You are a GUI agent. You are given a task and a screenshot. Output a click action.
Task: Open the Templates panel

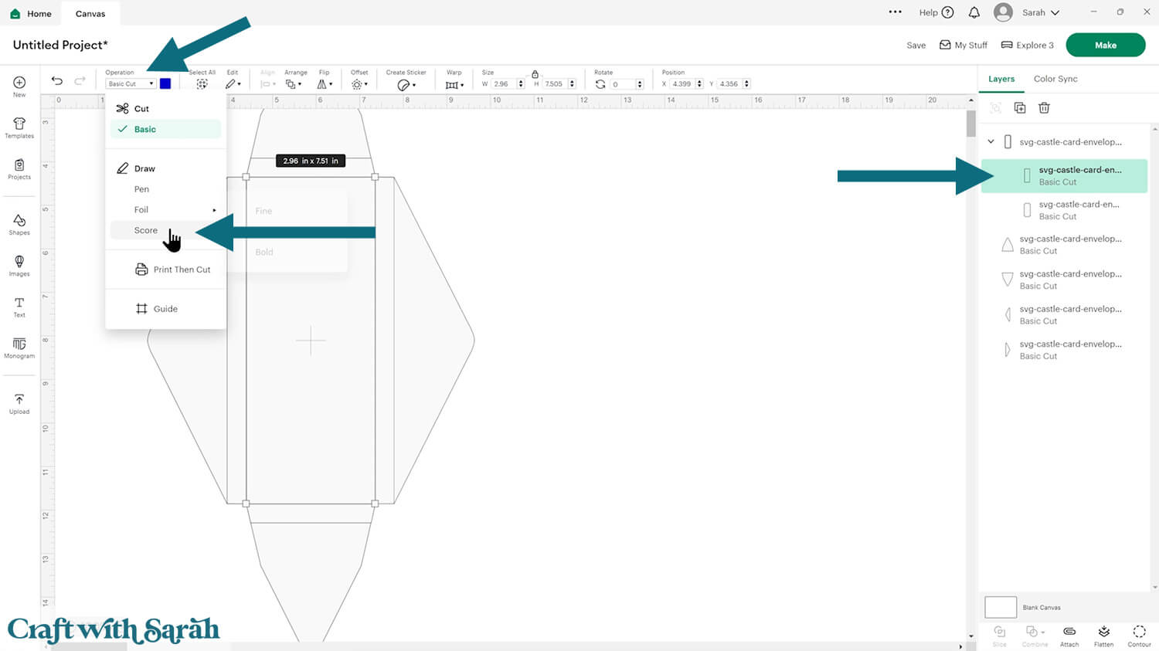click(19, 127)
